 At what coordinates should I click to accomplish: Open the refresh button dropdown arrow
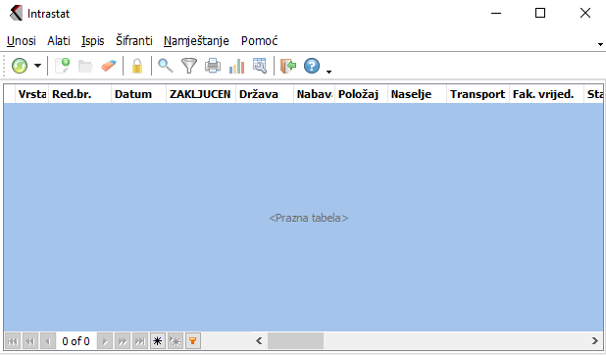point(37,66)
